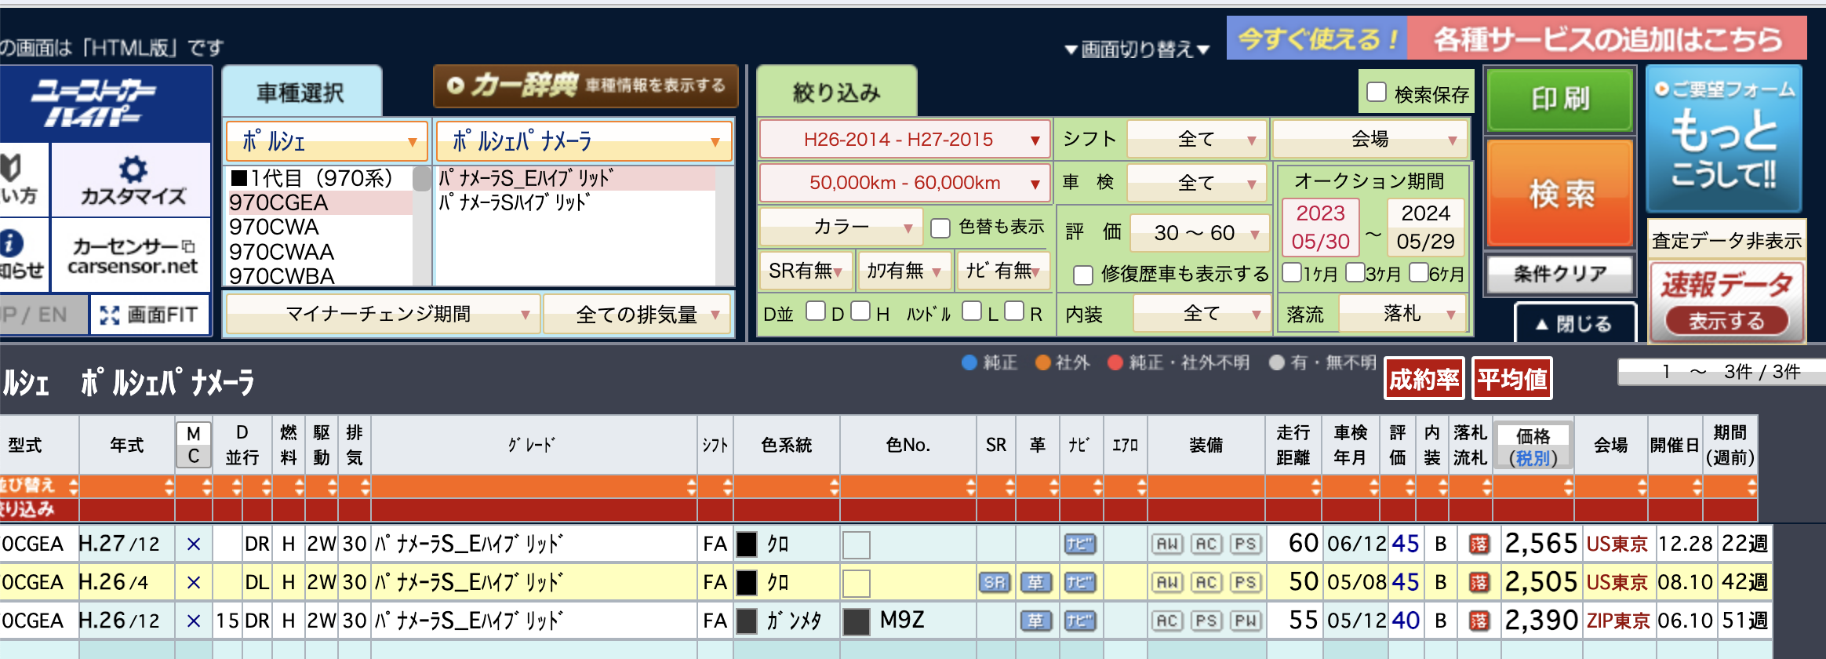Check the ハンドル R checkbox
This screenshot has width=1826, height=659.
[x=1014, y=311]
